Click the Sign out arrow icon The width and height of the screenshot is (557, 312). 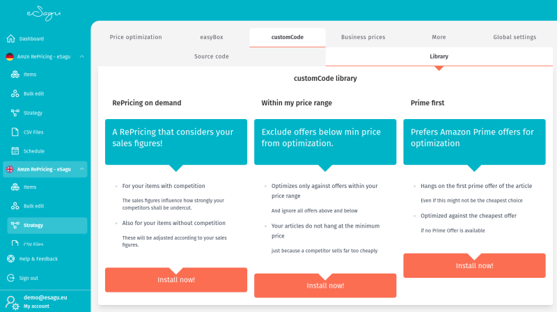[x=11, y=278]
